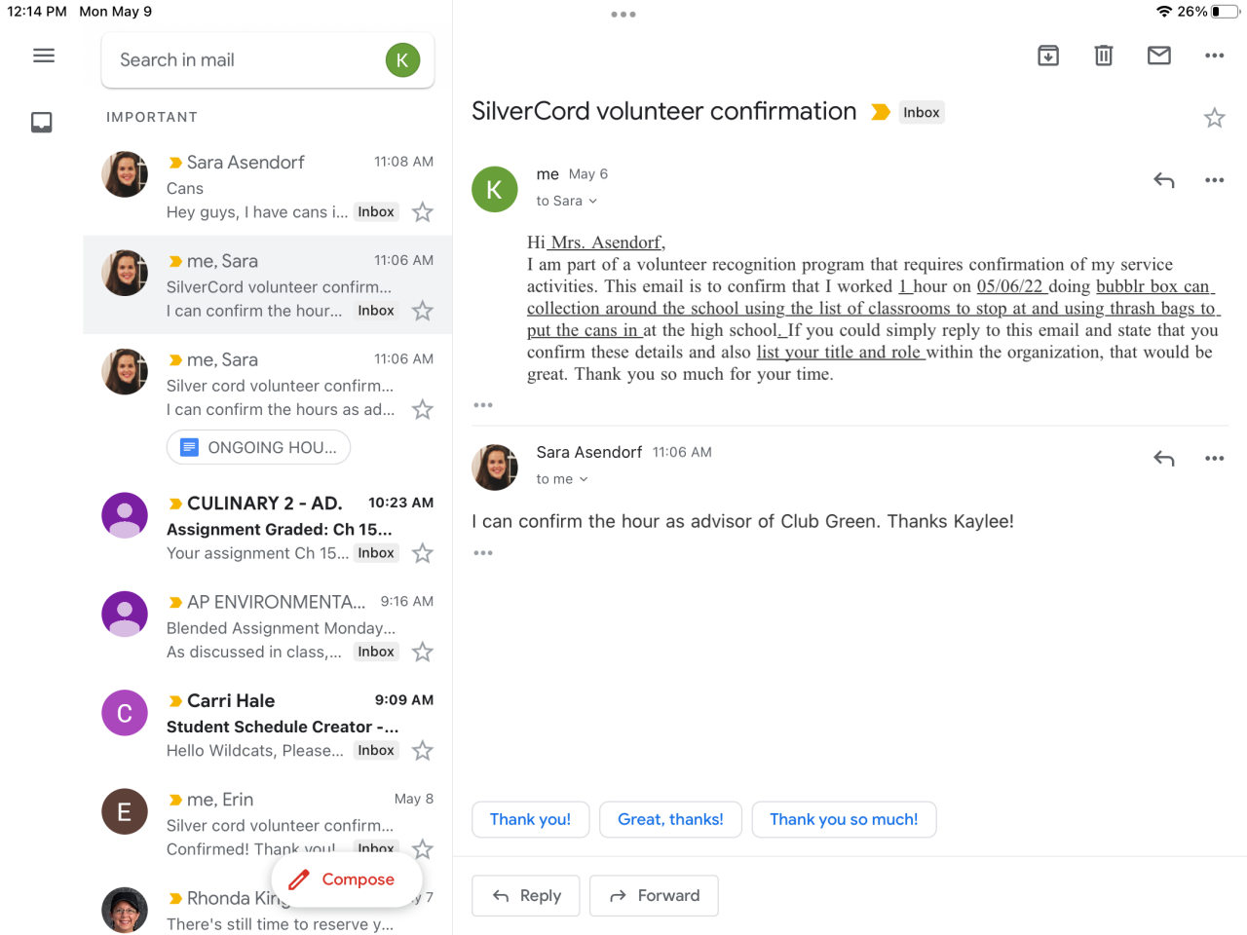Star the Cans email from Sara
The height and width of the screenshot is (935, 1247).
[423, 212]
